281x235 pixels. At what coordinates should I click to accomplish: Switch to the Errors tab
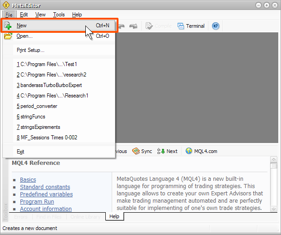(x=21, y=217)
